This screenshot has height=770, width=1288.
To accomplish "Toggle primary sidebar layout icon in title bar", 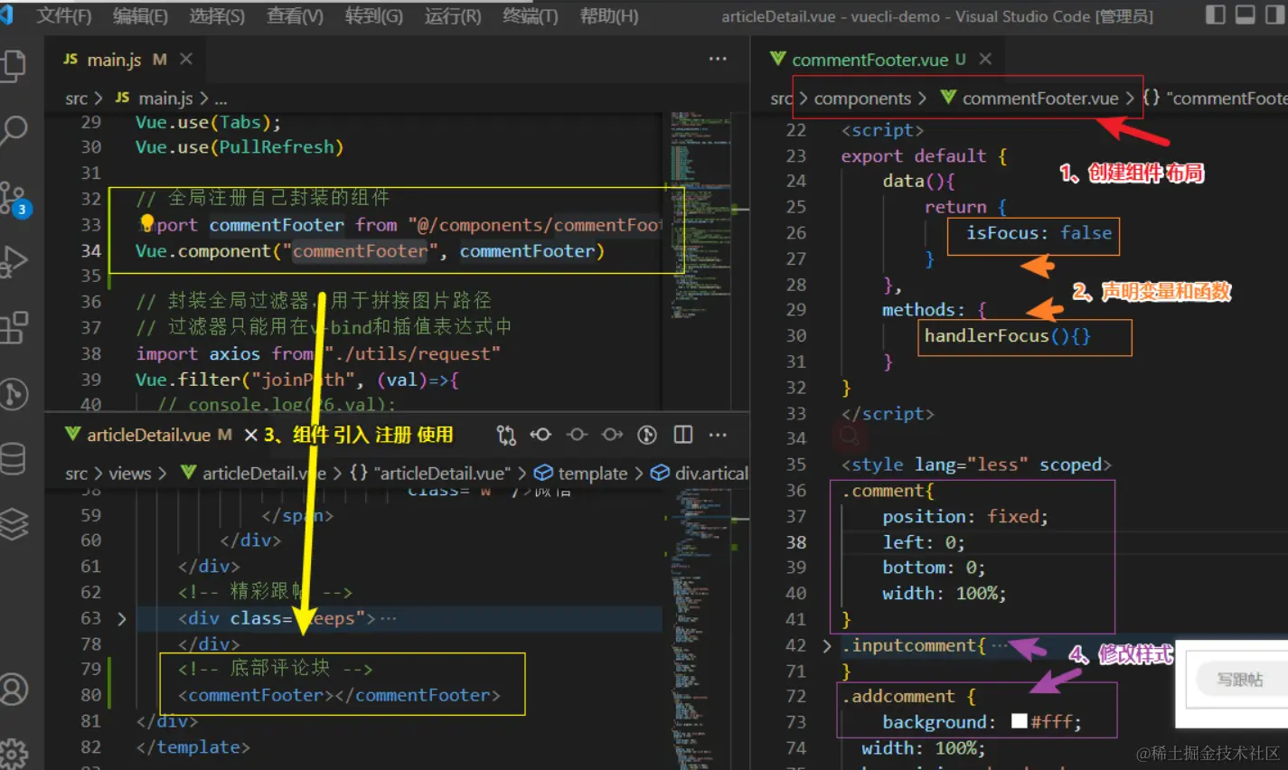I will point(1216,15).
